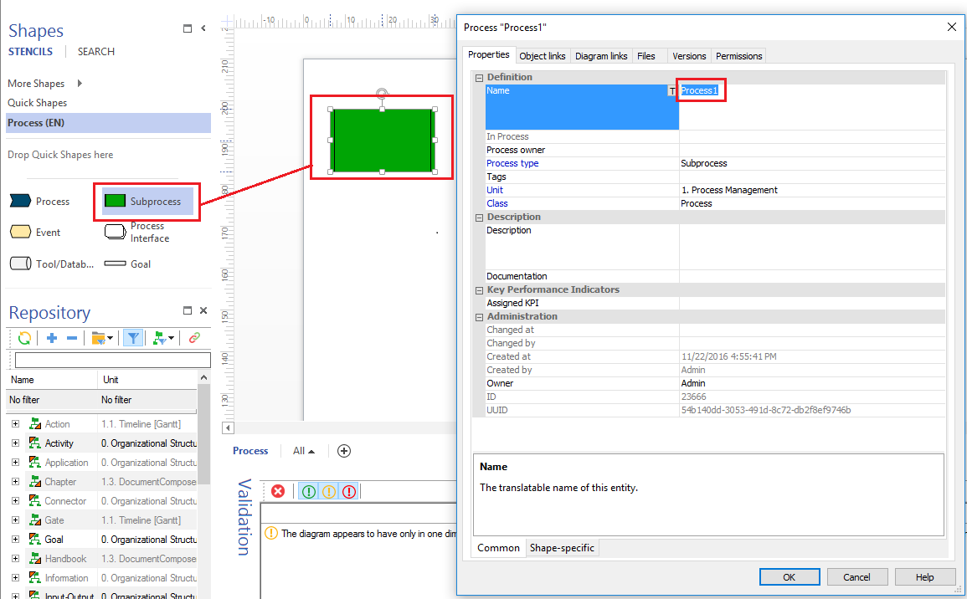Click the canvas horizontal scrollbar left arrow
Screen dimensions: 967x599
point(229,427)
